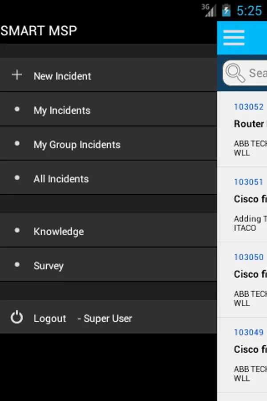267x401 pixels.
Task: Choose New Incident in the drawer
Action: click(x=62, y=76)
